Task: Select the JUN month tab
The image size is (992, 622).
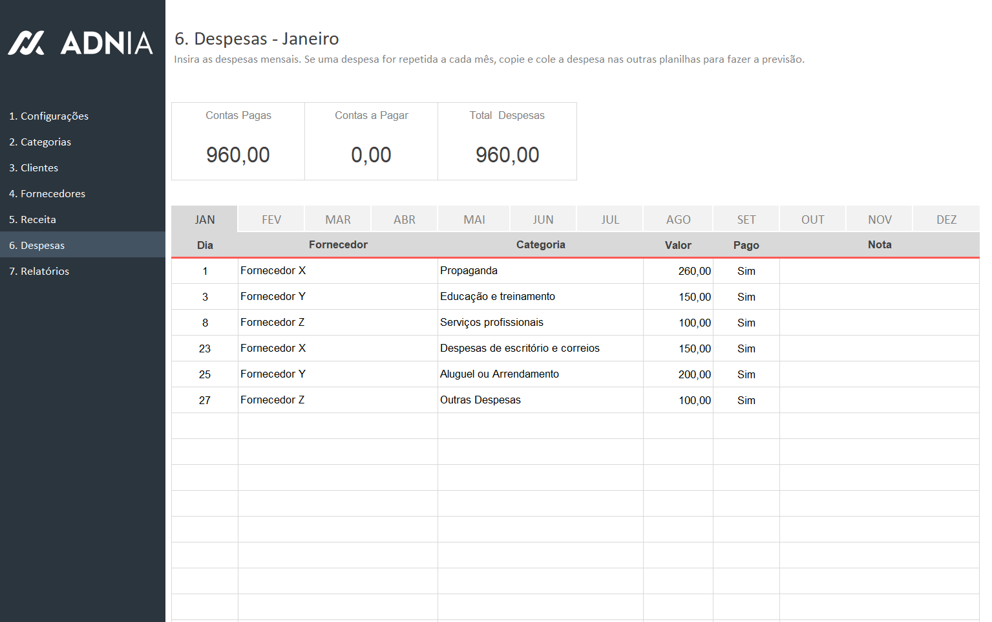Action: [x=543, y=219]
